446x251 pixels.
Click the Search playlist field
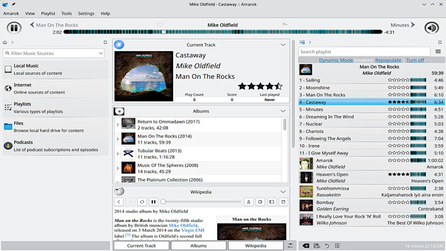coord(364,51)
